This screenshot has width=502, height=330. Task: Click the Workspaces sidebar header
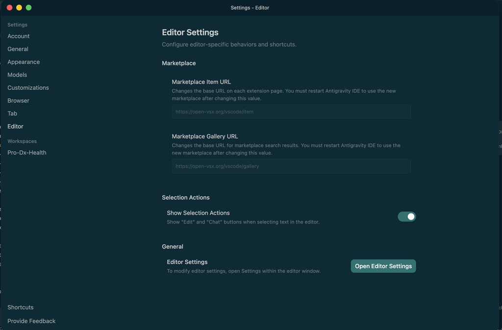[22, 141]
